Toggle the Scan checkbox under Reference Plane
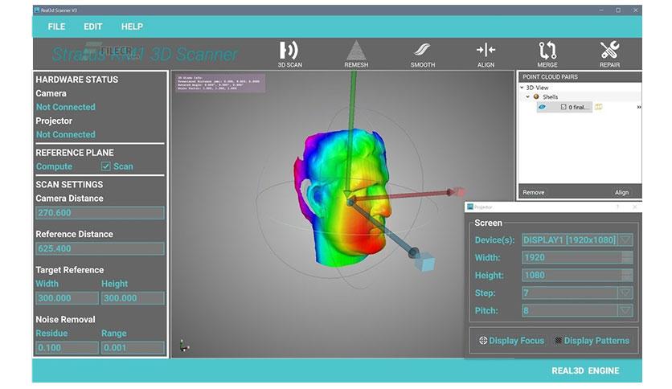The image size is (672, 389). point(105,166)
